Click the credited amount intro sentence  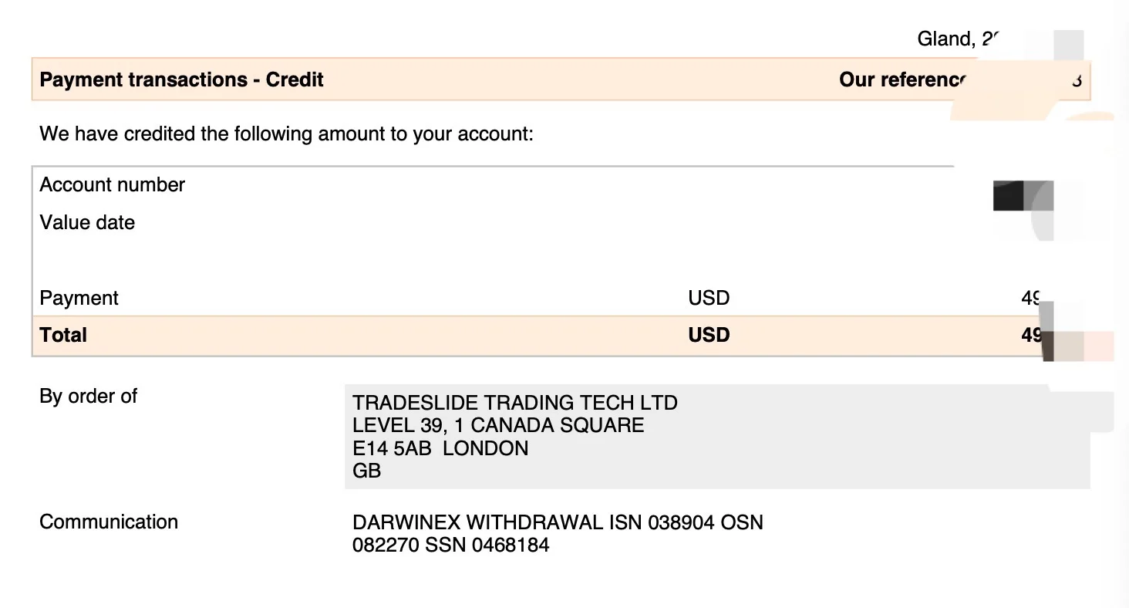[x=286, y=133]
